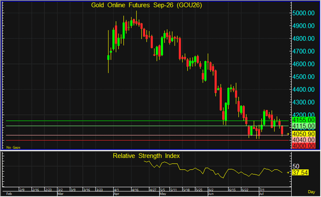Image resolution: width=321 pixels, height=197 pixels.
Task: Click the 4/1 date marker on time axis
Action: coord(116,190)
